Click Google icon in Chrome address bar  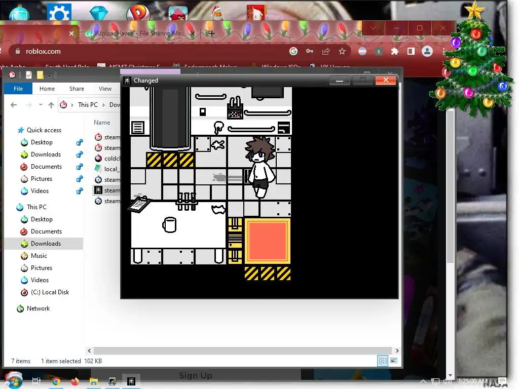[x=293, y=51]
